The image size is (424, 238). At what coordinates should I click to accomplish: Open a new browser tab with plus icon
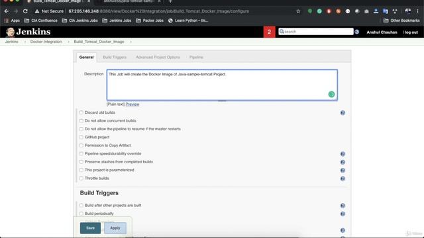tap(170, 1)
